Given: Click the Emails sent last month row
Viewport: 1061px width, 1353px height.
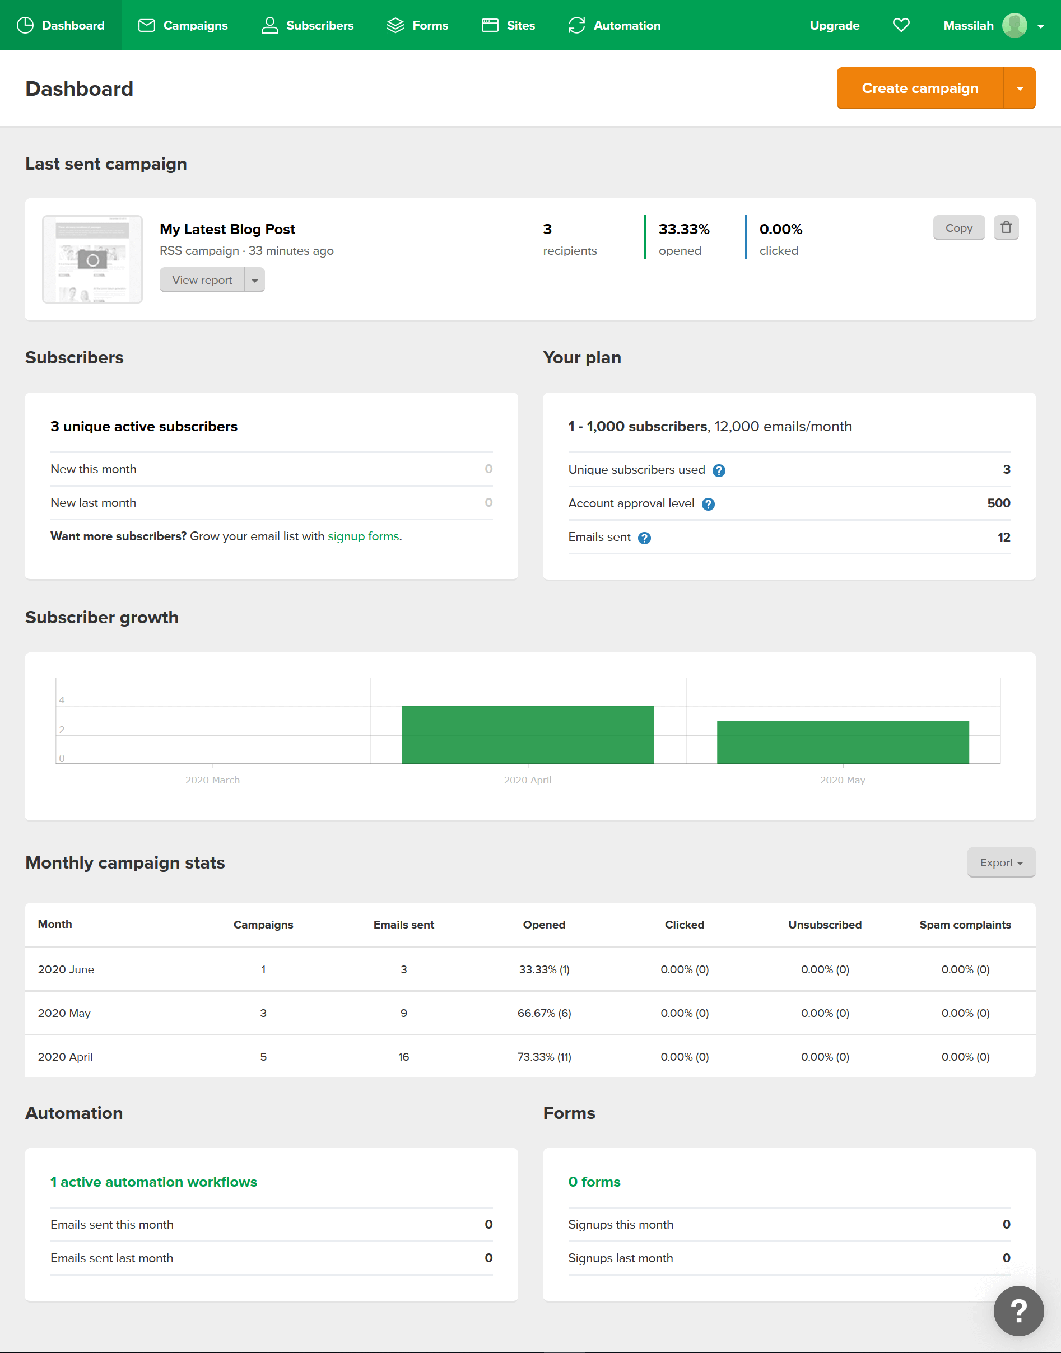Looking at the screenshot, I should click(x=272, y=1258).
